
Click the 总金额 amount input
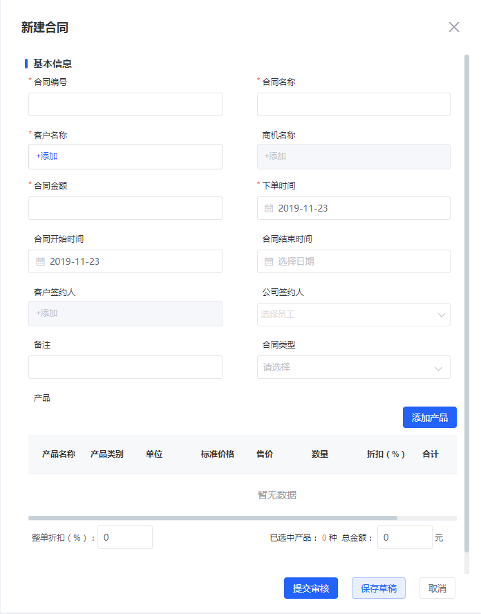coord(404,537)
